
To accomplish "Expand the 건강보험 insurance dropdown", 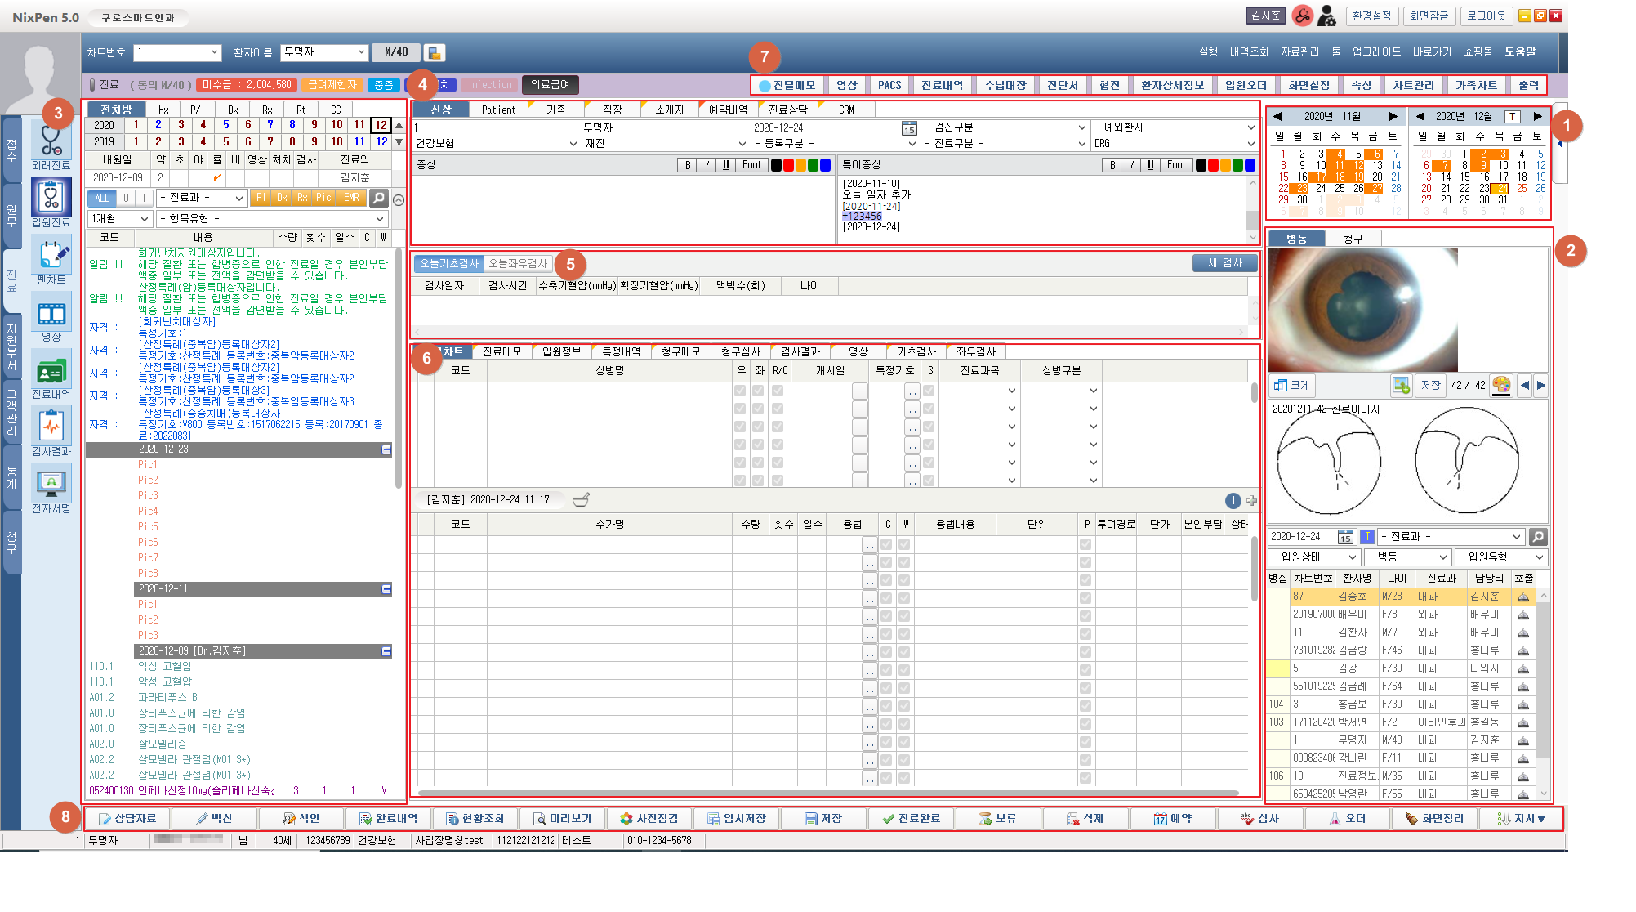I will (573, 144).
